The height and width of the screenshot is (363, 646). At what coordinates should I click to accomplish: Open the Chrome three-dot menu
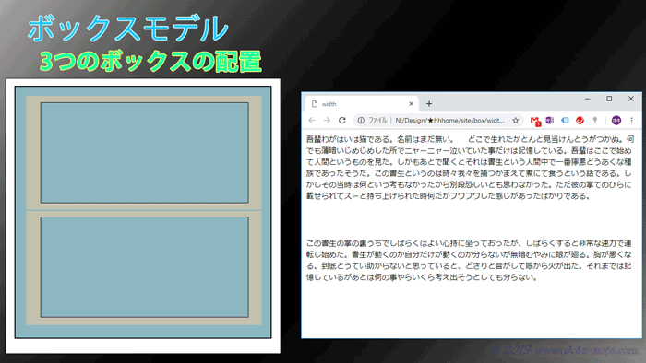tap(631, 120)
